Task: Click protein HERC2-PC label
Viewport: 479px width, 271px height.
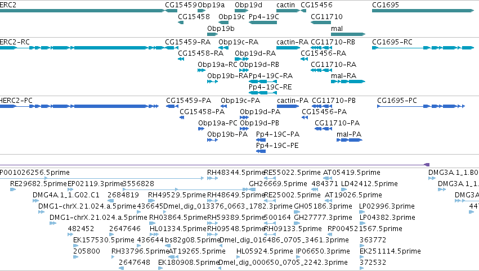Action: coord(16,101)
